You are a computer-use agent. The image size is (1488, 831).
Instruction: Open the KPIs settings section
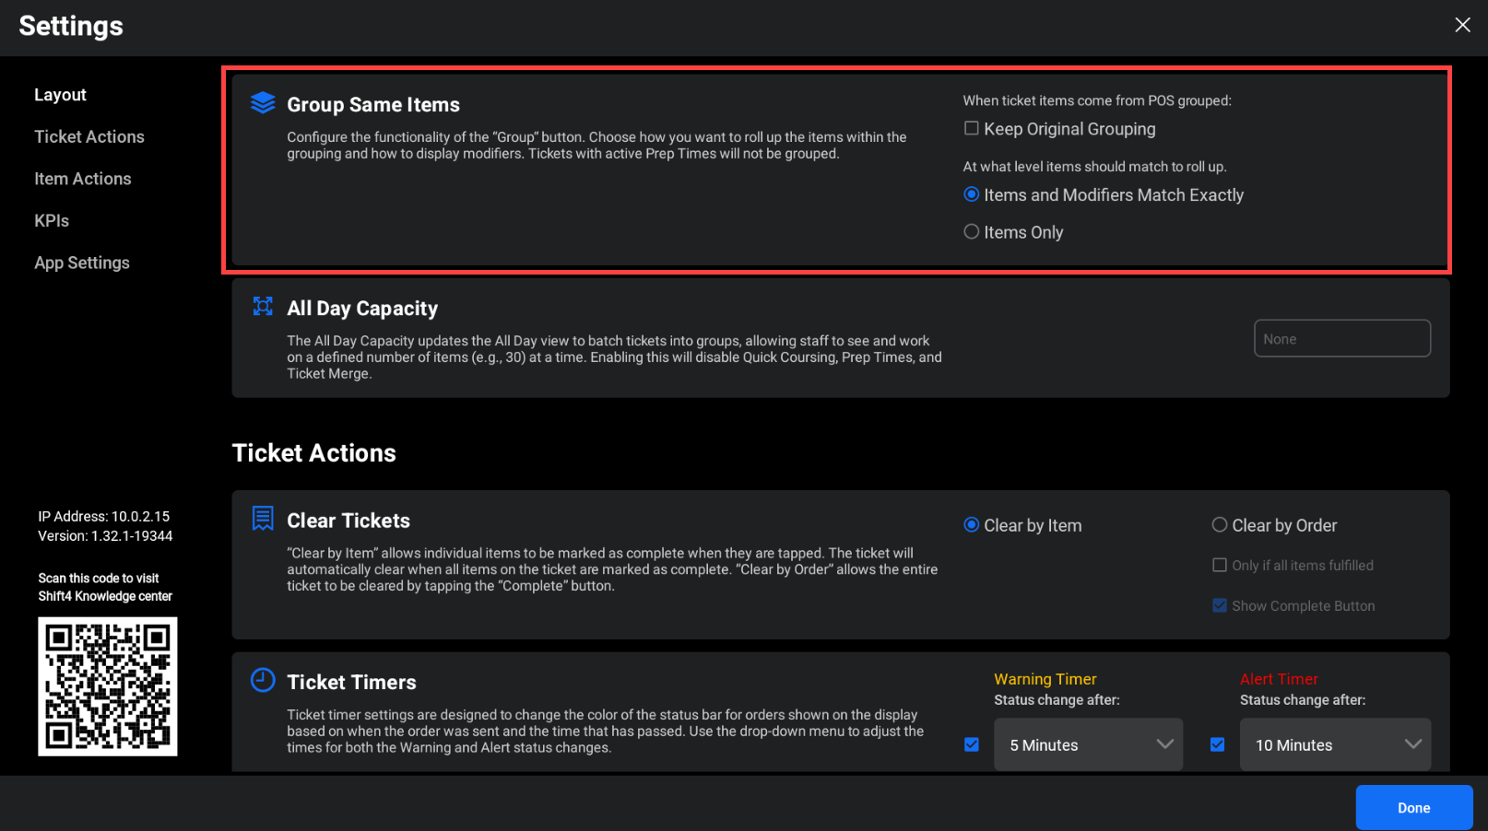pos(52,220)
